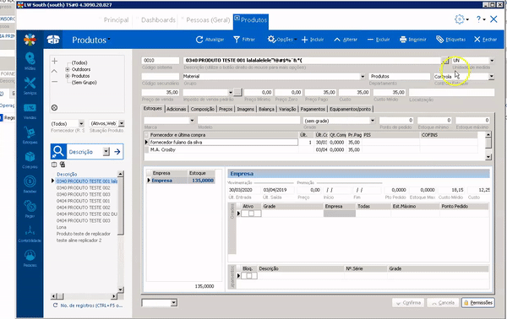Click the Atualizar refresh toolbar icon
The width and height of the screenshot is (507, 319).
[x=199, y=40]
